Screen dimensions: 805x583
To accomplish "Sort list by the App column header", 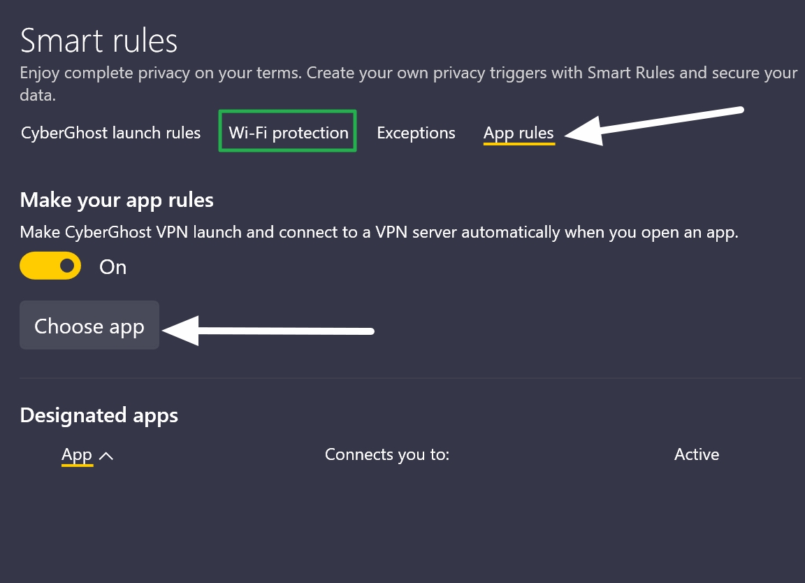I will pos(77,454).
